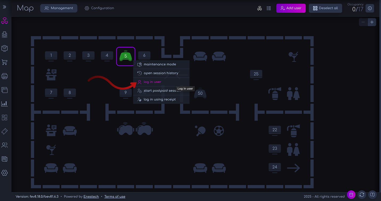Zoom in the map with plus button
Image resolution: width=381 pixels, height=201 pixels.
[x=372, y=22]
